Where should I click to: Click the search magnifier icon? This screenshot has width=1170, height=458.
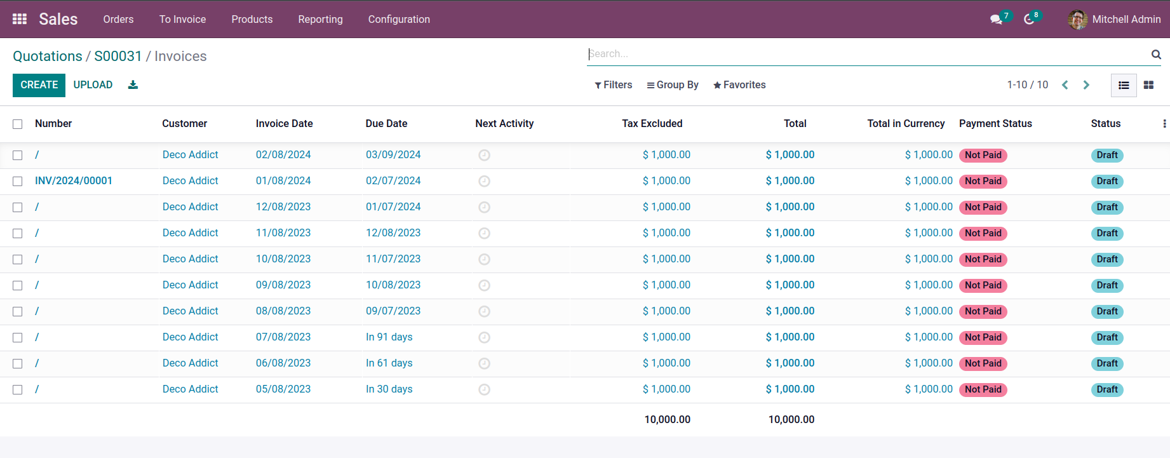point(1156,55)
